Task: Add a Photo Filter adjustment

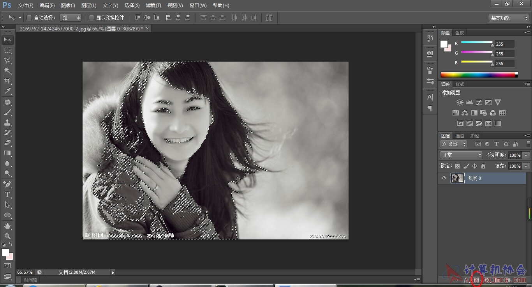Action: point(483,113)
